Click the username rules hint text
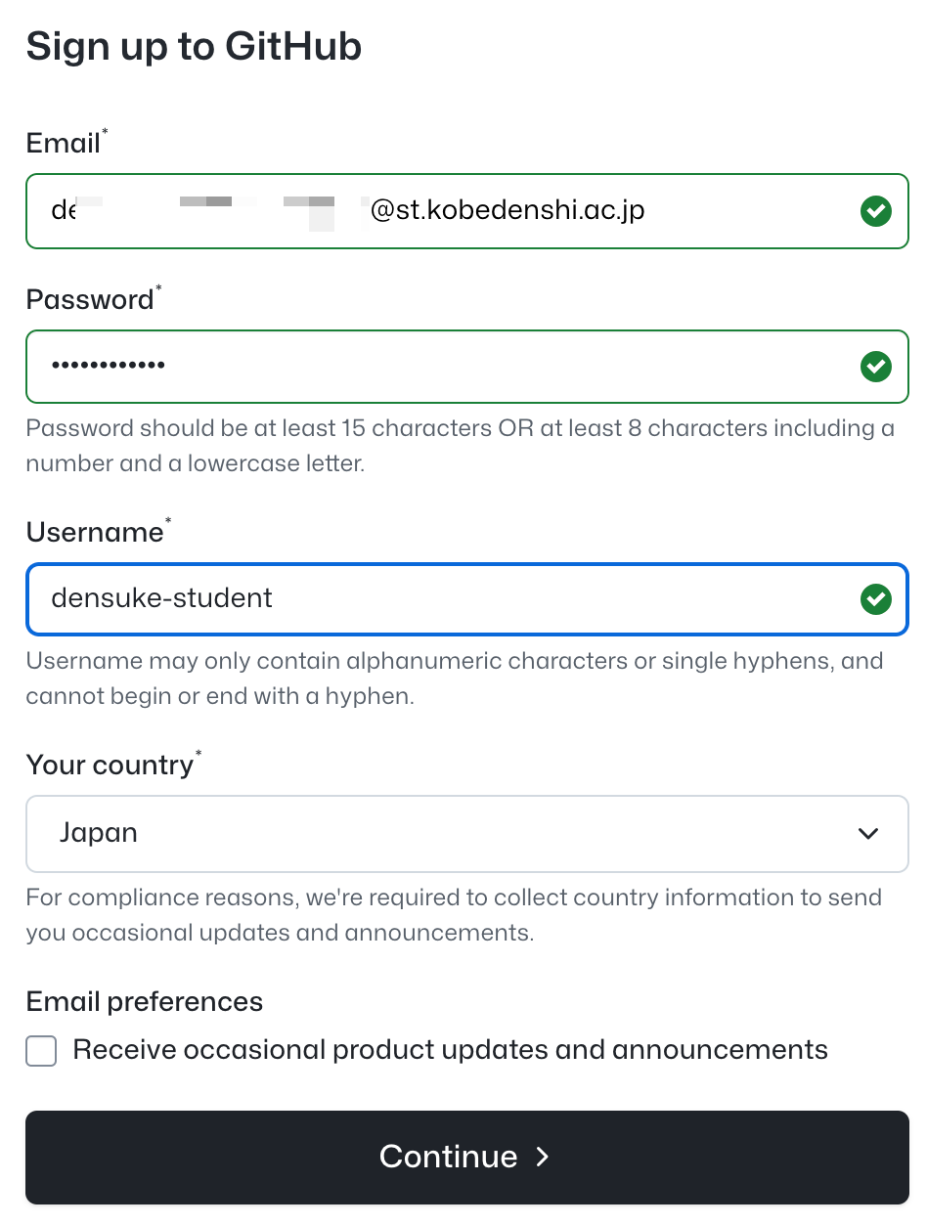Viewport: 927px width, 1226px height. point(455,679)
